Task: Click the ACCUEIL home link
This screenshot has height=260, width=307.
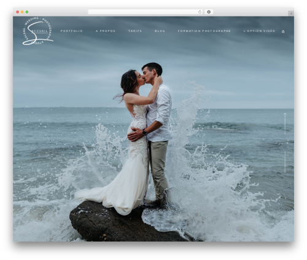Action: (40, 31)
